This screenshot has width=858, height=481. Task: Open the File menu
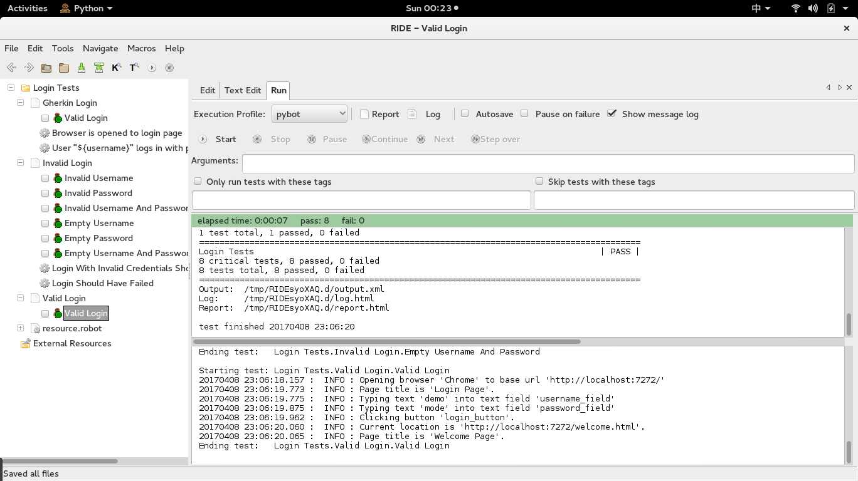coord(11,48)
